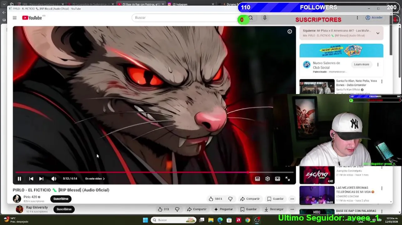Screen dimensions: 402x225
Task: Switch to Base de Rap con Palabras tab
Action: (x=140, y=4)
